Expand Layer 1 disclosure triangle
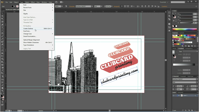199x112 pixels. 179,95
